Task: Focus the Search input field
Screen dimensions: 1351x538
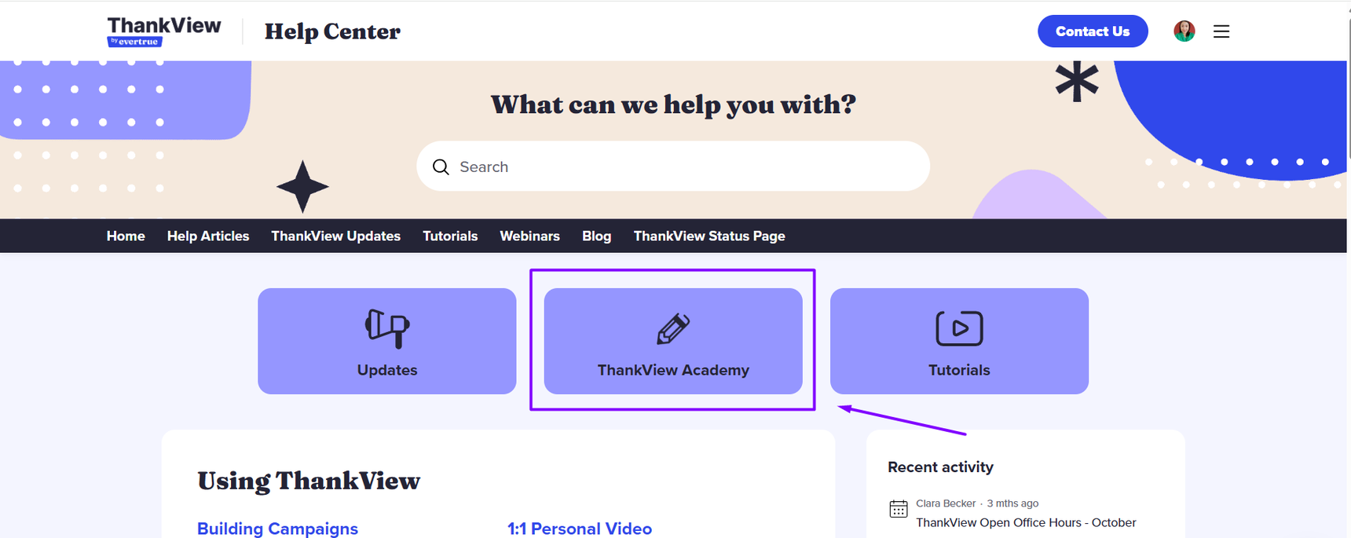Action: click(683, 167)
